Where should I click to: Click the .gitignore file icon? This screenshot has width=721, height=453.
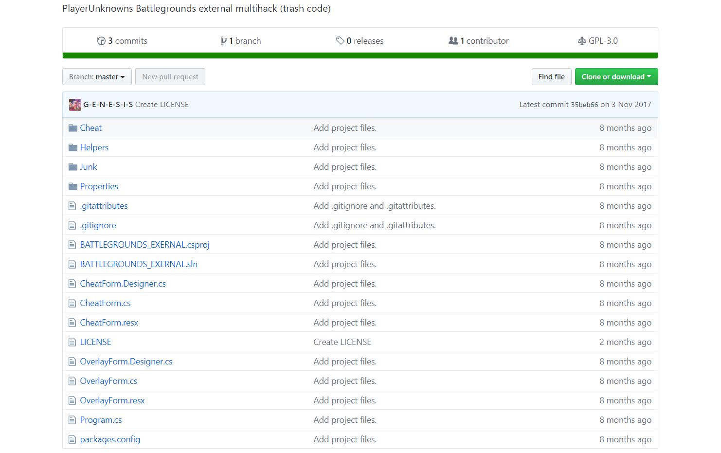coord(72,225)
